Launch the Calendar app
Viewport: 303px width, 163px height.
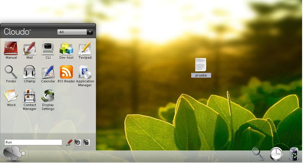(48, 73)
